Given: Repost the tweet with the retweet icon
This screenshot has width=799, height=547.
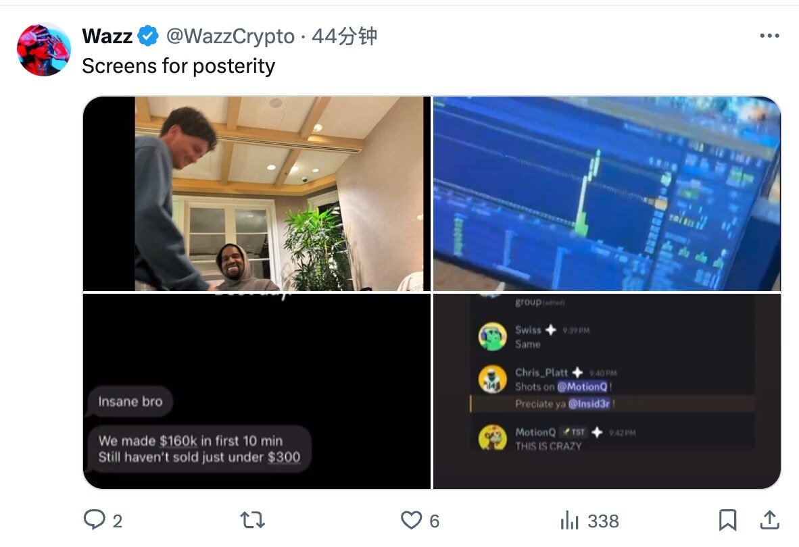Looking at the screenshot, I should (x=252, y=520).
